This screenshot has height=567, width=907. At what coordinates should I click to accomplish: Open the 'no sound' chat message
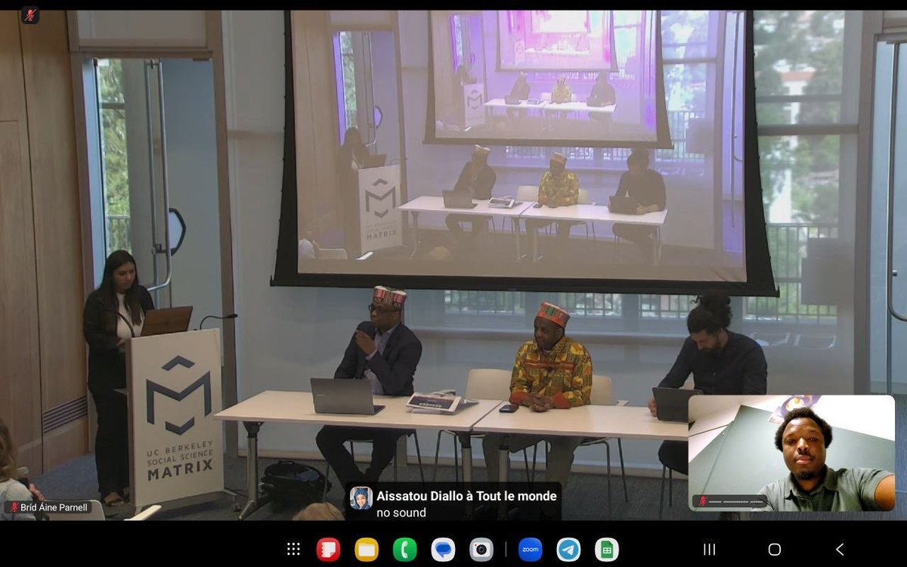401,513
